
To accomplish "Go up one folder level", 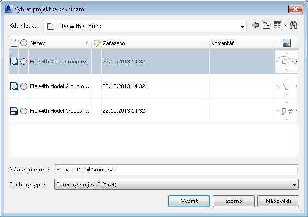I will [x=266, y=26].
